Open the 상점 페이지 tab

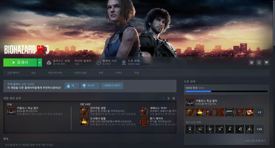pos(13,73)
